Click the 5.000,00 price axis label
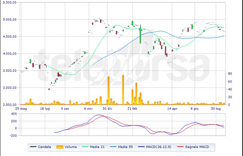Viewport: 243px width, 156px height. (10, 19)
